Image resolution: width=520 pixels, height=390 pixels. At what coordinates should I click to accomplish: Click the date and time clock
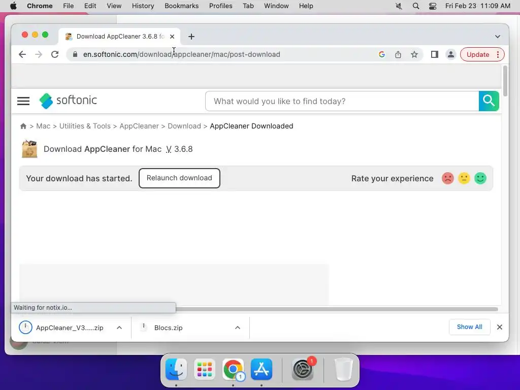click(x=477, y=6)
